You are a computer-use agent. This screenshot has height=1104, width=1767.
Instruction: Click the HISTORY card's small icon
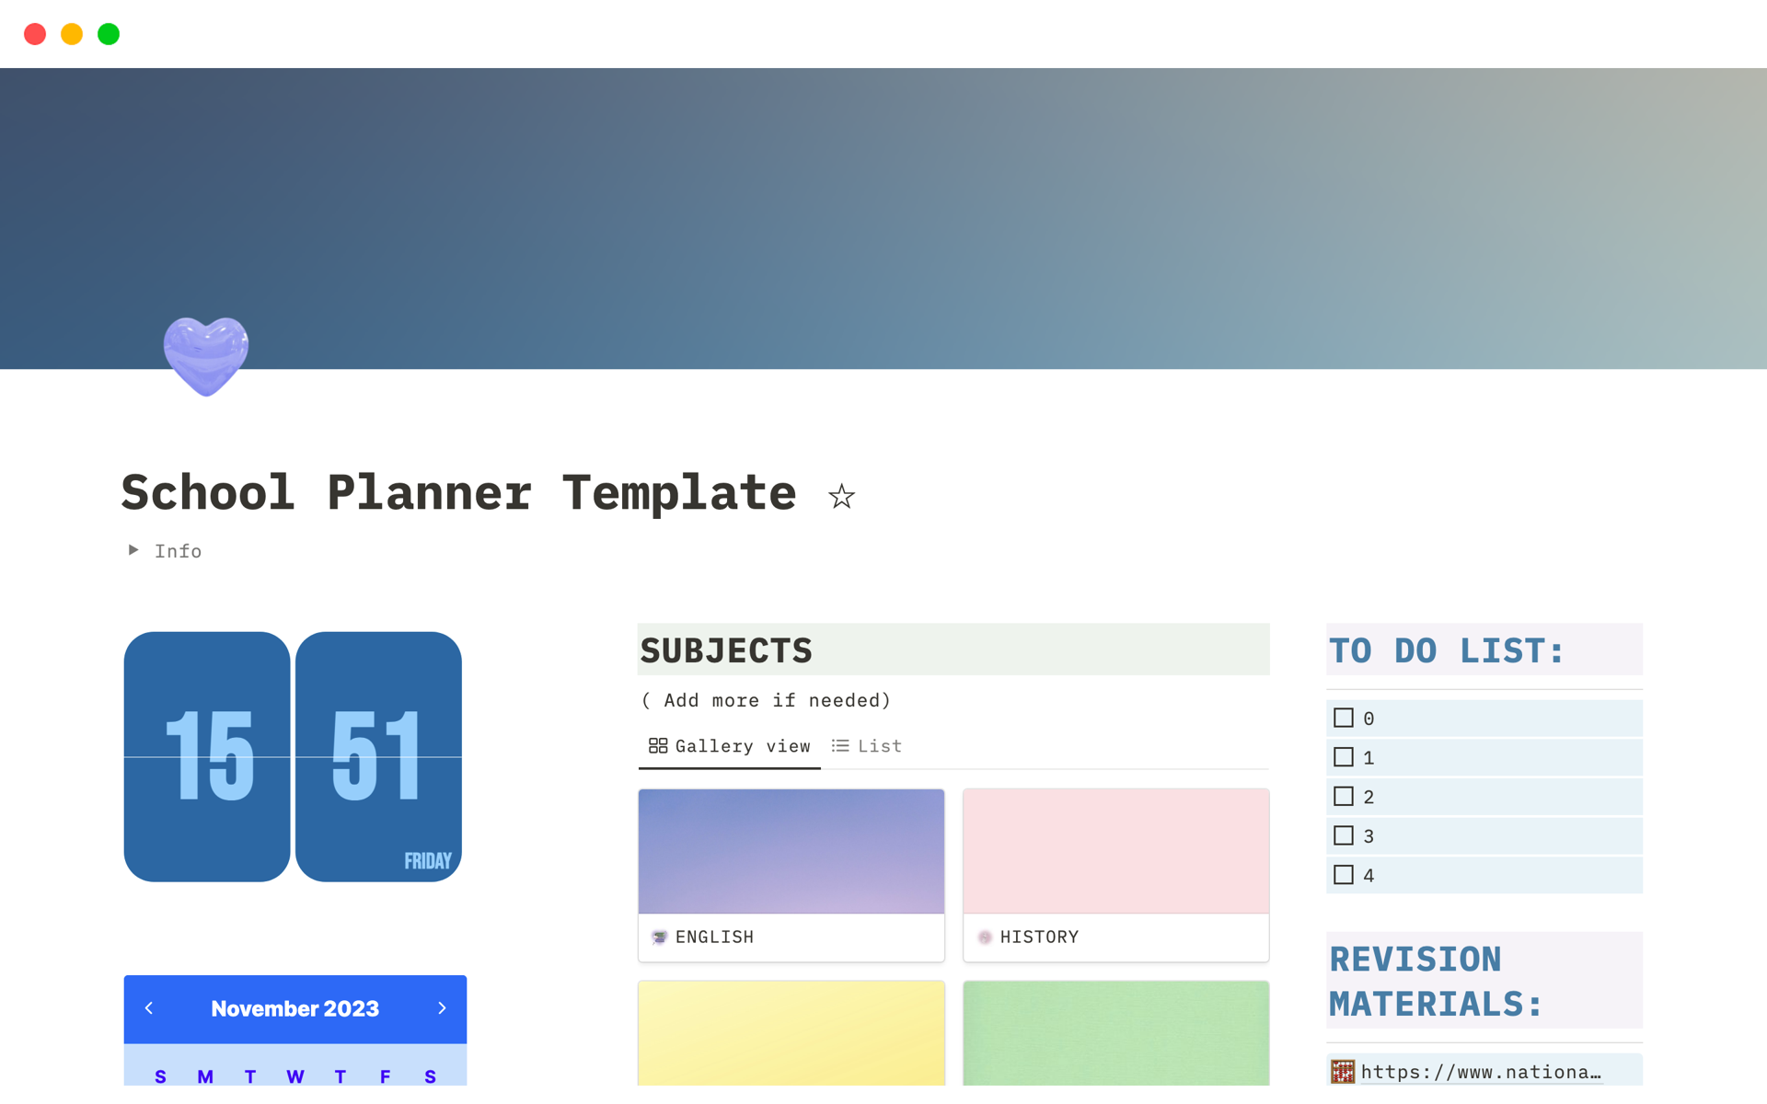984,937
